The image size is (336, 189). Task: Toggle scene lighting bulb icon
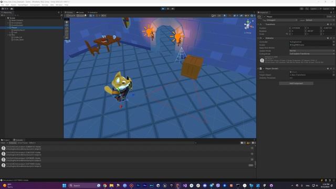[225, 15]
